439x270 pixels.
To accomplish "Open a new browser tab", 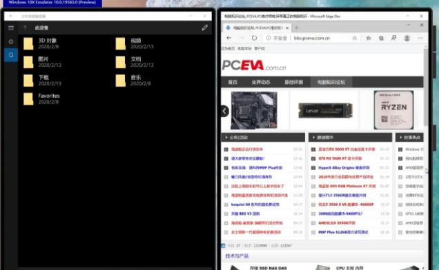I will pyautogui.click(x=297, y=28).
